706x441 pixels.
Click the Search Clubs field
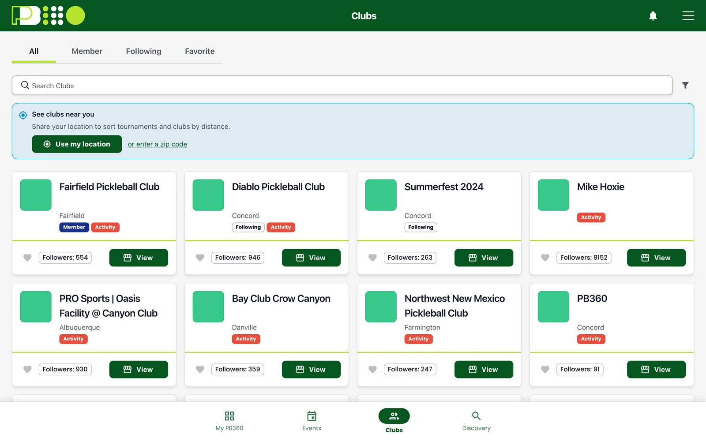342,85
